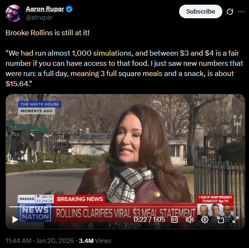The height and width of the screenshot is (248, 249).
Task: Open the three-dot more options menu
Action: click(x=241, y=11)
